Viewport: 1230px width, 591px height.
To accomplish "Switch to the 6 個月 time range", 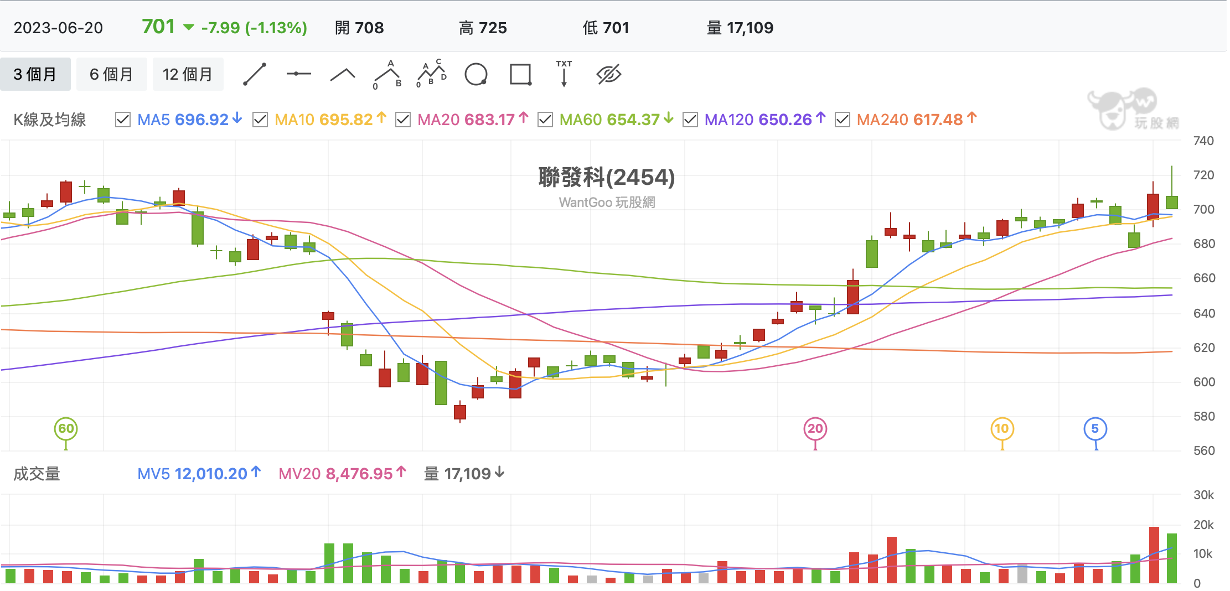I will point(111,74).
